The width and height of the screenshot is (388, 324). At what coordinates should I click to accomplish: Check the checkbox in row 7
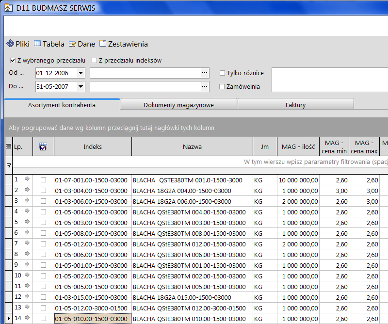[x=43, y=243]
